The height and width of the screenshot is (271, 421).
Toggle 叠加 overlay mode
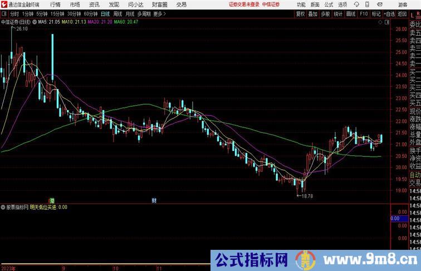[313, 14]
